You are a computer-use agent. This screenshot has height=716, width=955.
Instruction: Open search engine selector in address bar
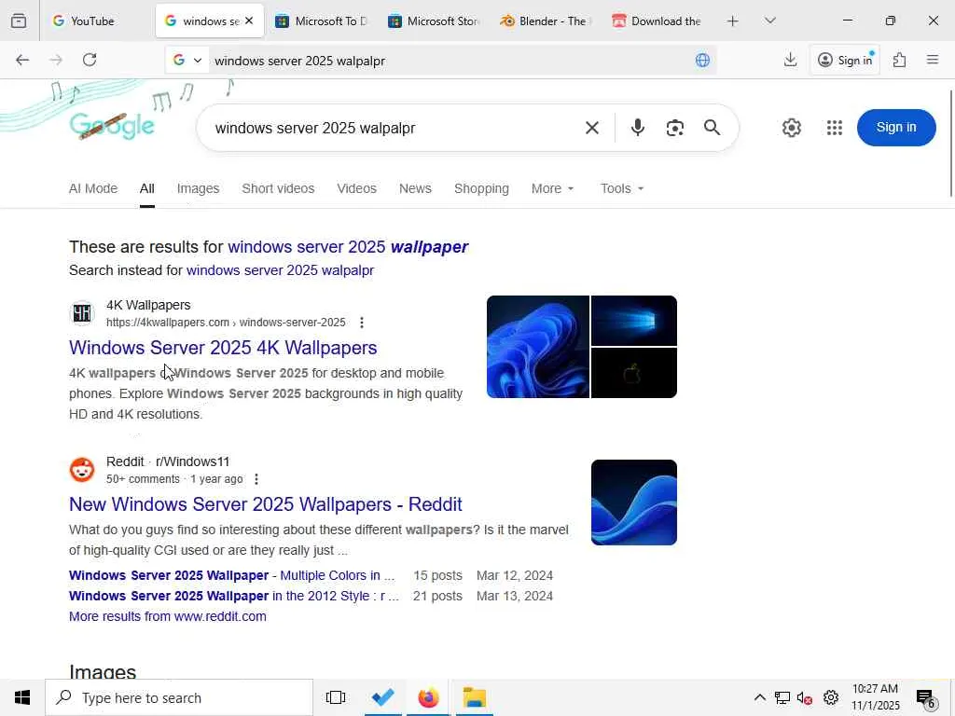coord(187,61)
